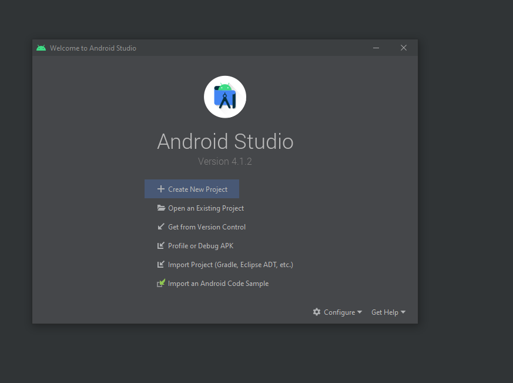
Task: Select Get from Version Control
Action: click(207, 227)
